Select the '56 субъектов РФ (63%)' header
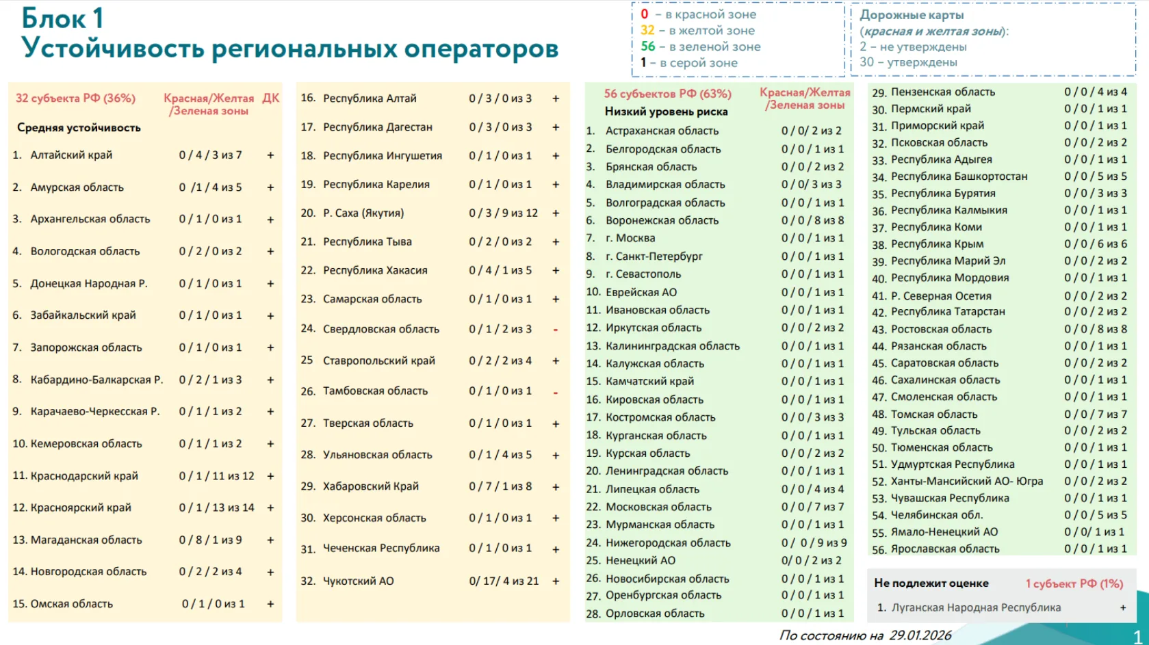The width and height of the screenshot is (1149, 645). point(667,94)
